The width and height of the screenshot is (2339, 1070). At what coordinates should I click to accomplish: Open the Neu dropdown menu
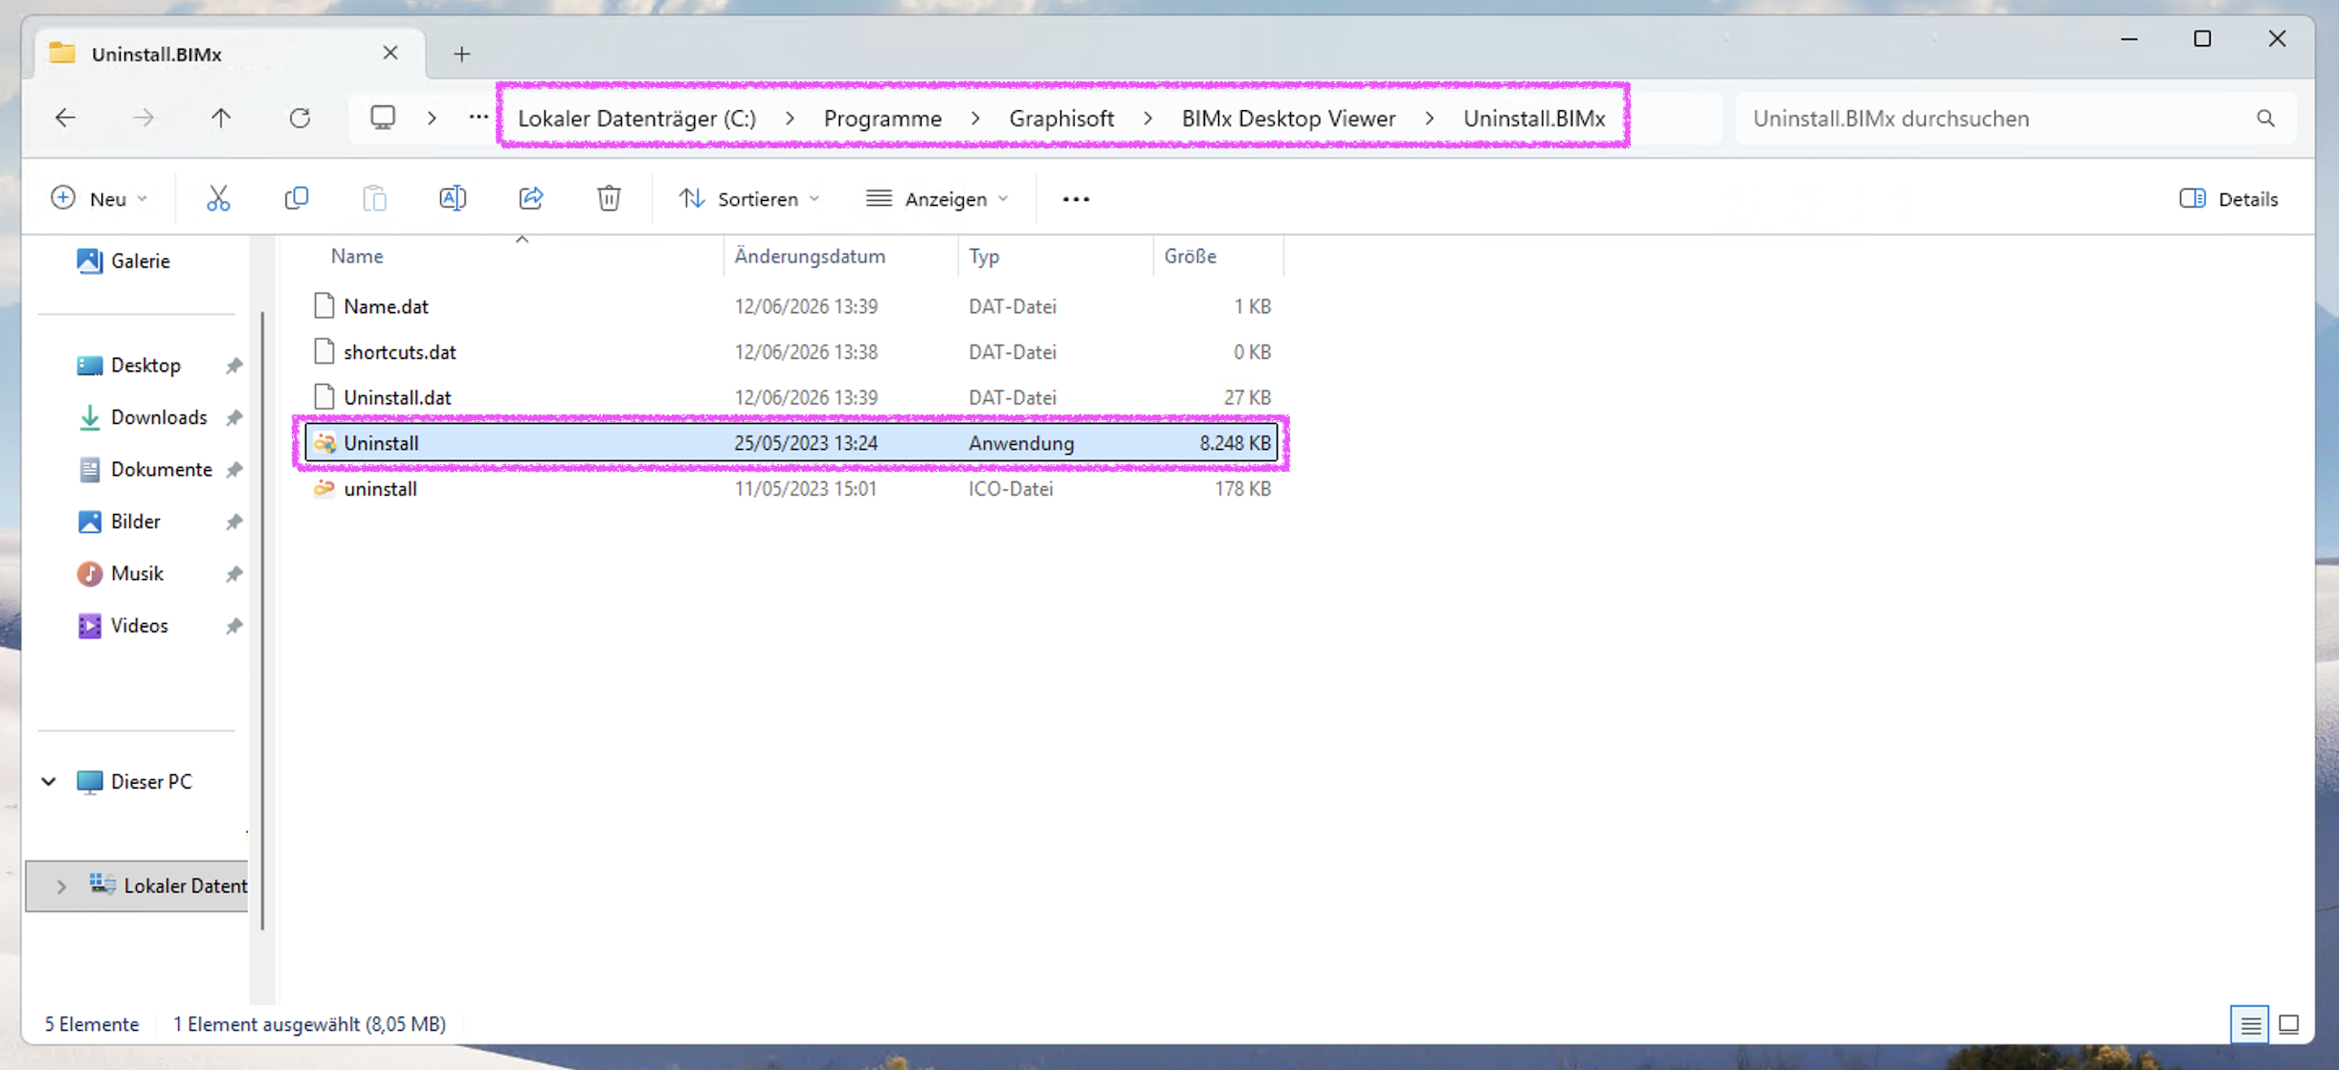tap(100, 199)
